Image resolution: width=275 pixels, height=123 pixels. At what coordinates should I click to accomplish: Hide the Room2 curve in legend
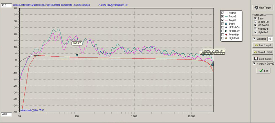pos(222,16)
